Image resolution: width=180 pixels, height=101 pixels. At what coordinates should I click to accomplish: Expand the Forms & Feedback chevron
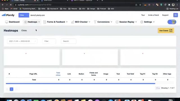(x=67, y=22)
